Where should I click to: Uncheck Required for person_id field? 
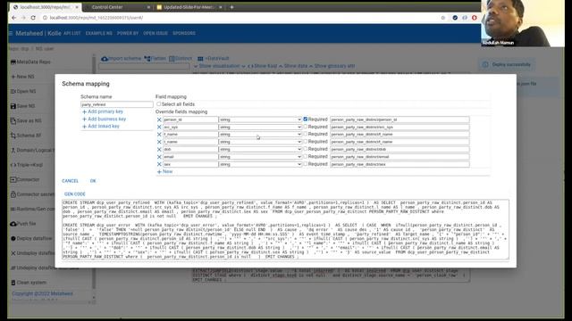306,119
